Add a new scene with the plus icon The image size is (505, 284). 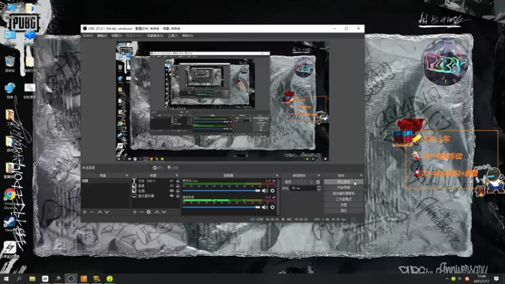pyautogui.click(x=85, y=212)
